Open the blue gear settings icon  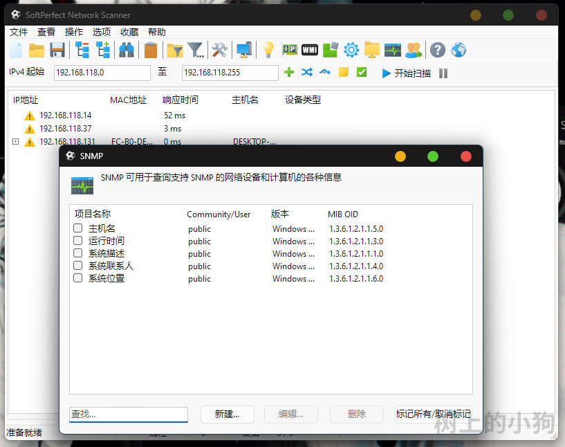pos(351,50)
